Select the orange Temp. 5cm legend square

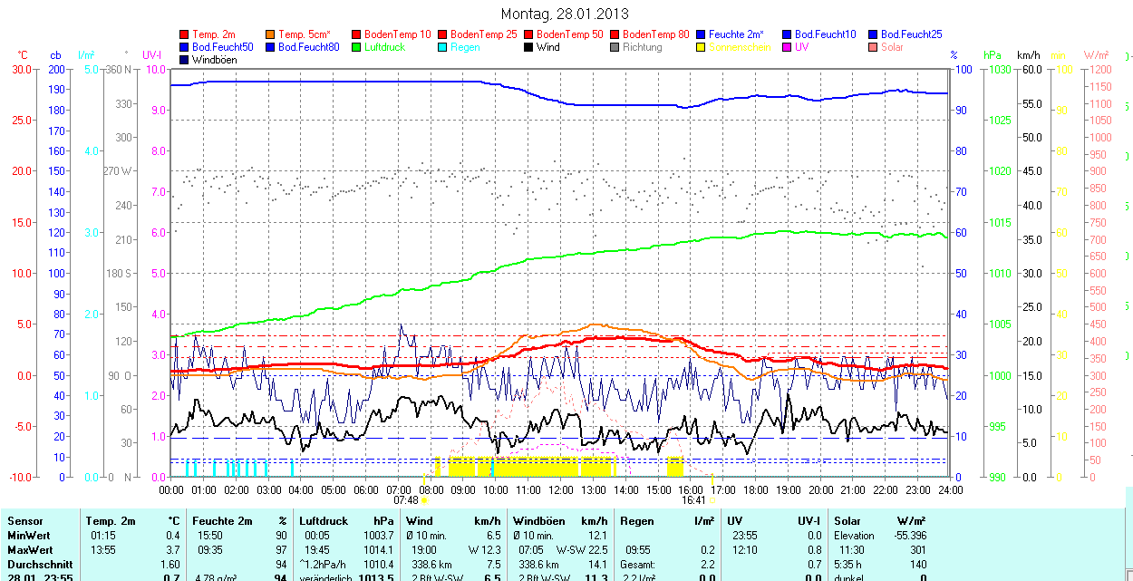click(270, 34)
